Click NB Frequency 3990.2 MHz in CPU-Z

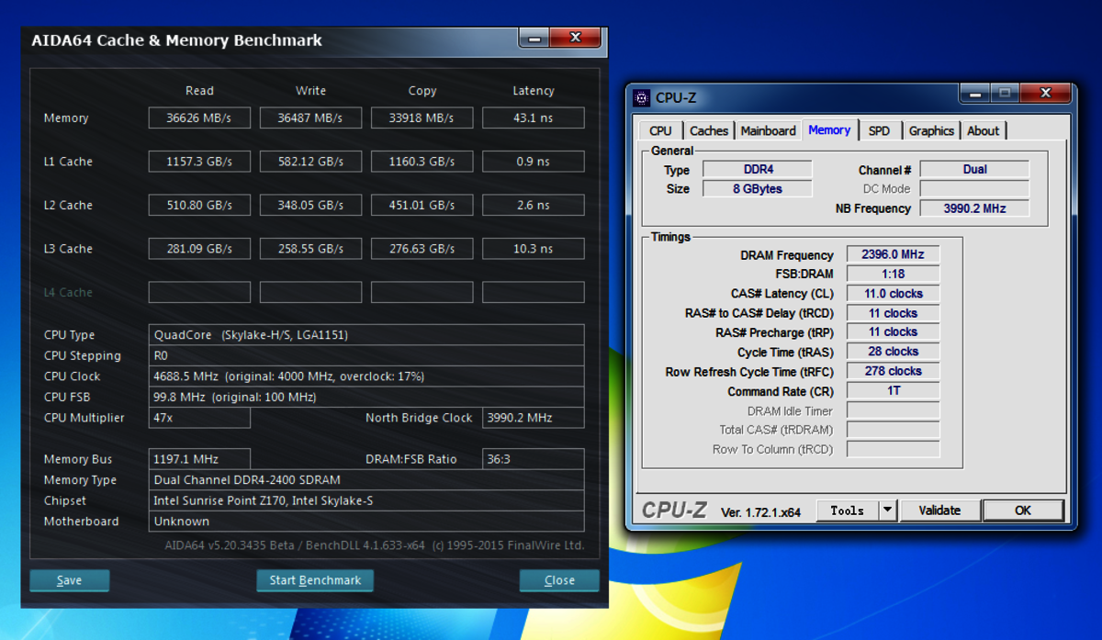pos(974,208)
